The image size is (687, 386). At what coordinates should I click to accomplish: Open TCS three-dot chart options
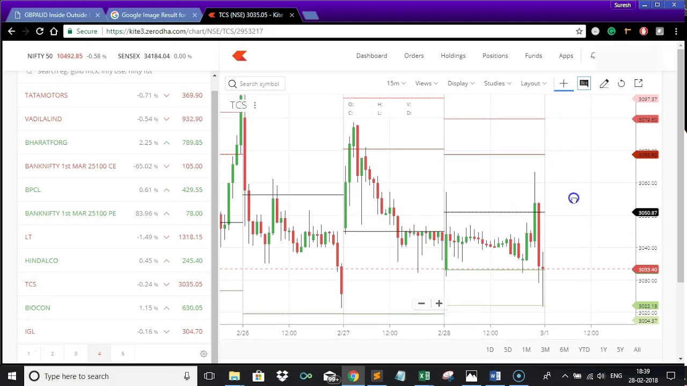255,105
